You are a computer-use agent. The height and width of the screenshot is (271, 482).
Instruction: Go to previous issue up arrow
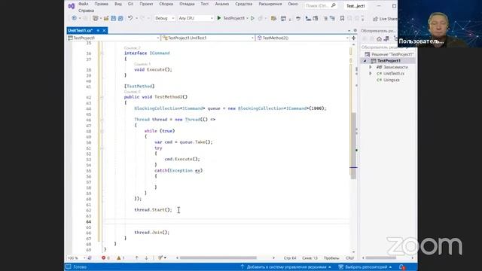click(137, 258)
